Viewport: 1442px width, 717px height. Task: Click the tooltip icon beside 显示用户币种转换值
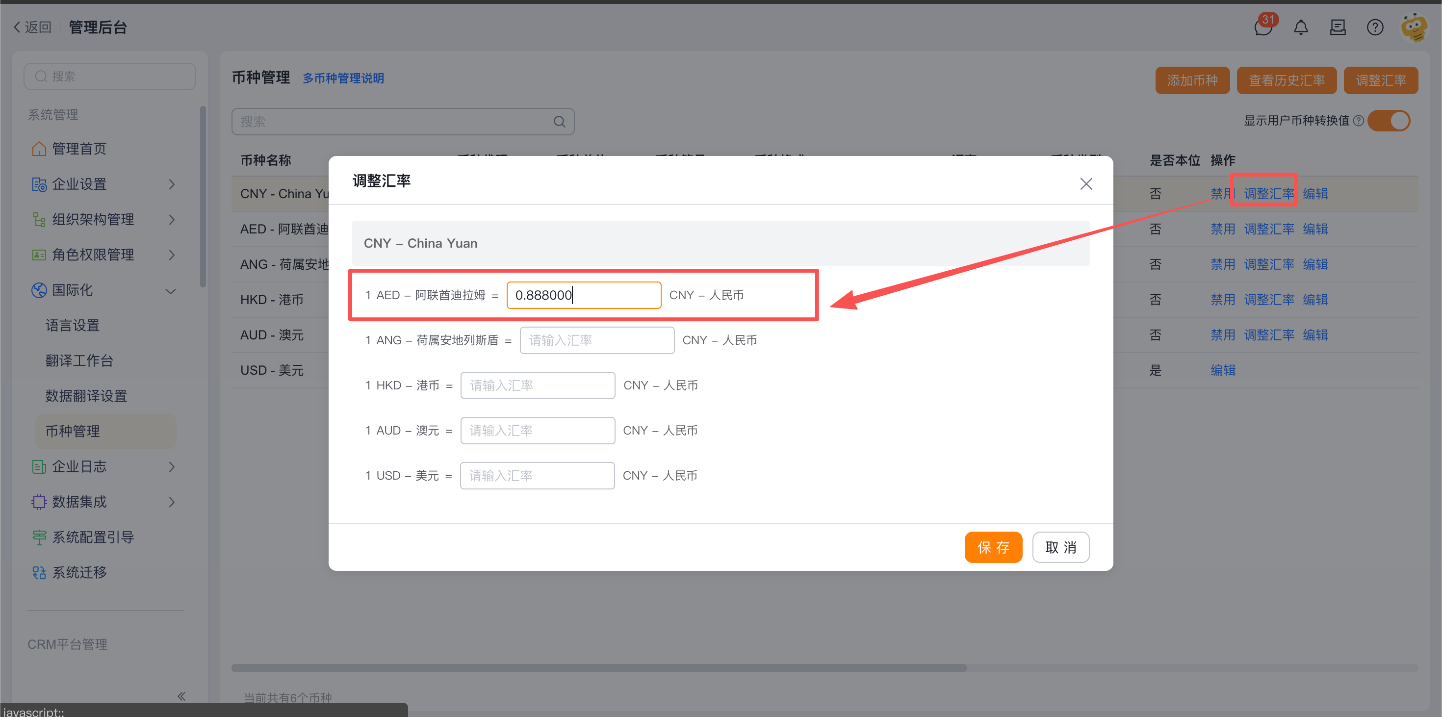tap(1358, 121)
